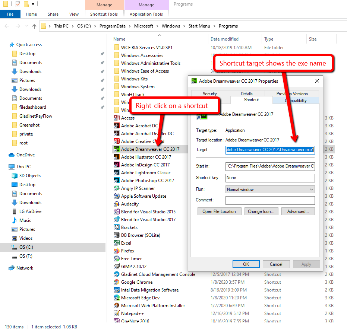Click the Free Timer icon

pos(117,259)
